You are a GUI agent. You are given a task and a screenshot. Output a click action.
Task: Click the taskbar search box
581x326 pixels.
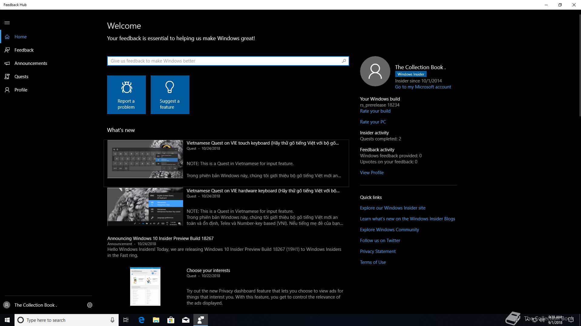(x=67, y=320)
